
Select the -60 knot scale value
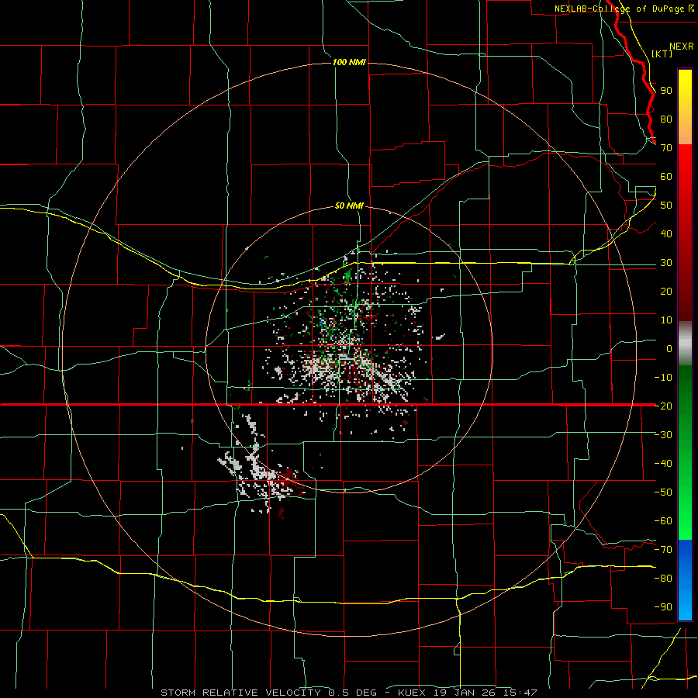[663, 521]
